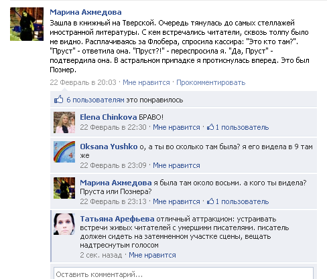
Task: Like Татьяна Арефьева's comment
Action: tap(152, 255)
